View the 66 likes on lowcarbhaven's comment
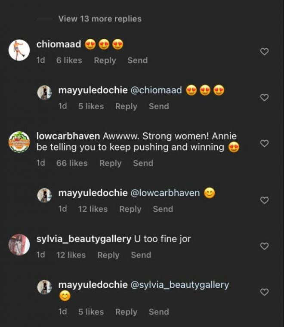This screenshot has height=327, width=284. click(71, 163)
